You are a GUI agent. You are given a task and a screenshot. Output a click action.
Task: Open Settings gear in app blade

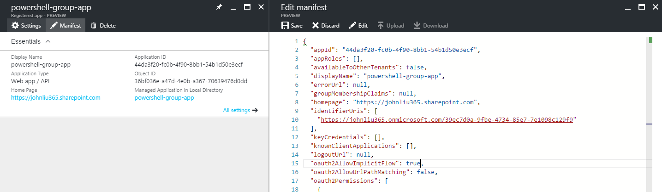click(26, 26)
